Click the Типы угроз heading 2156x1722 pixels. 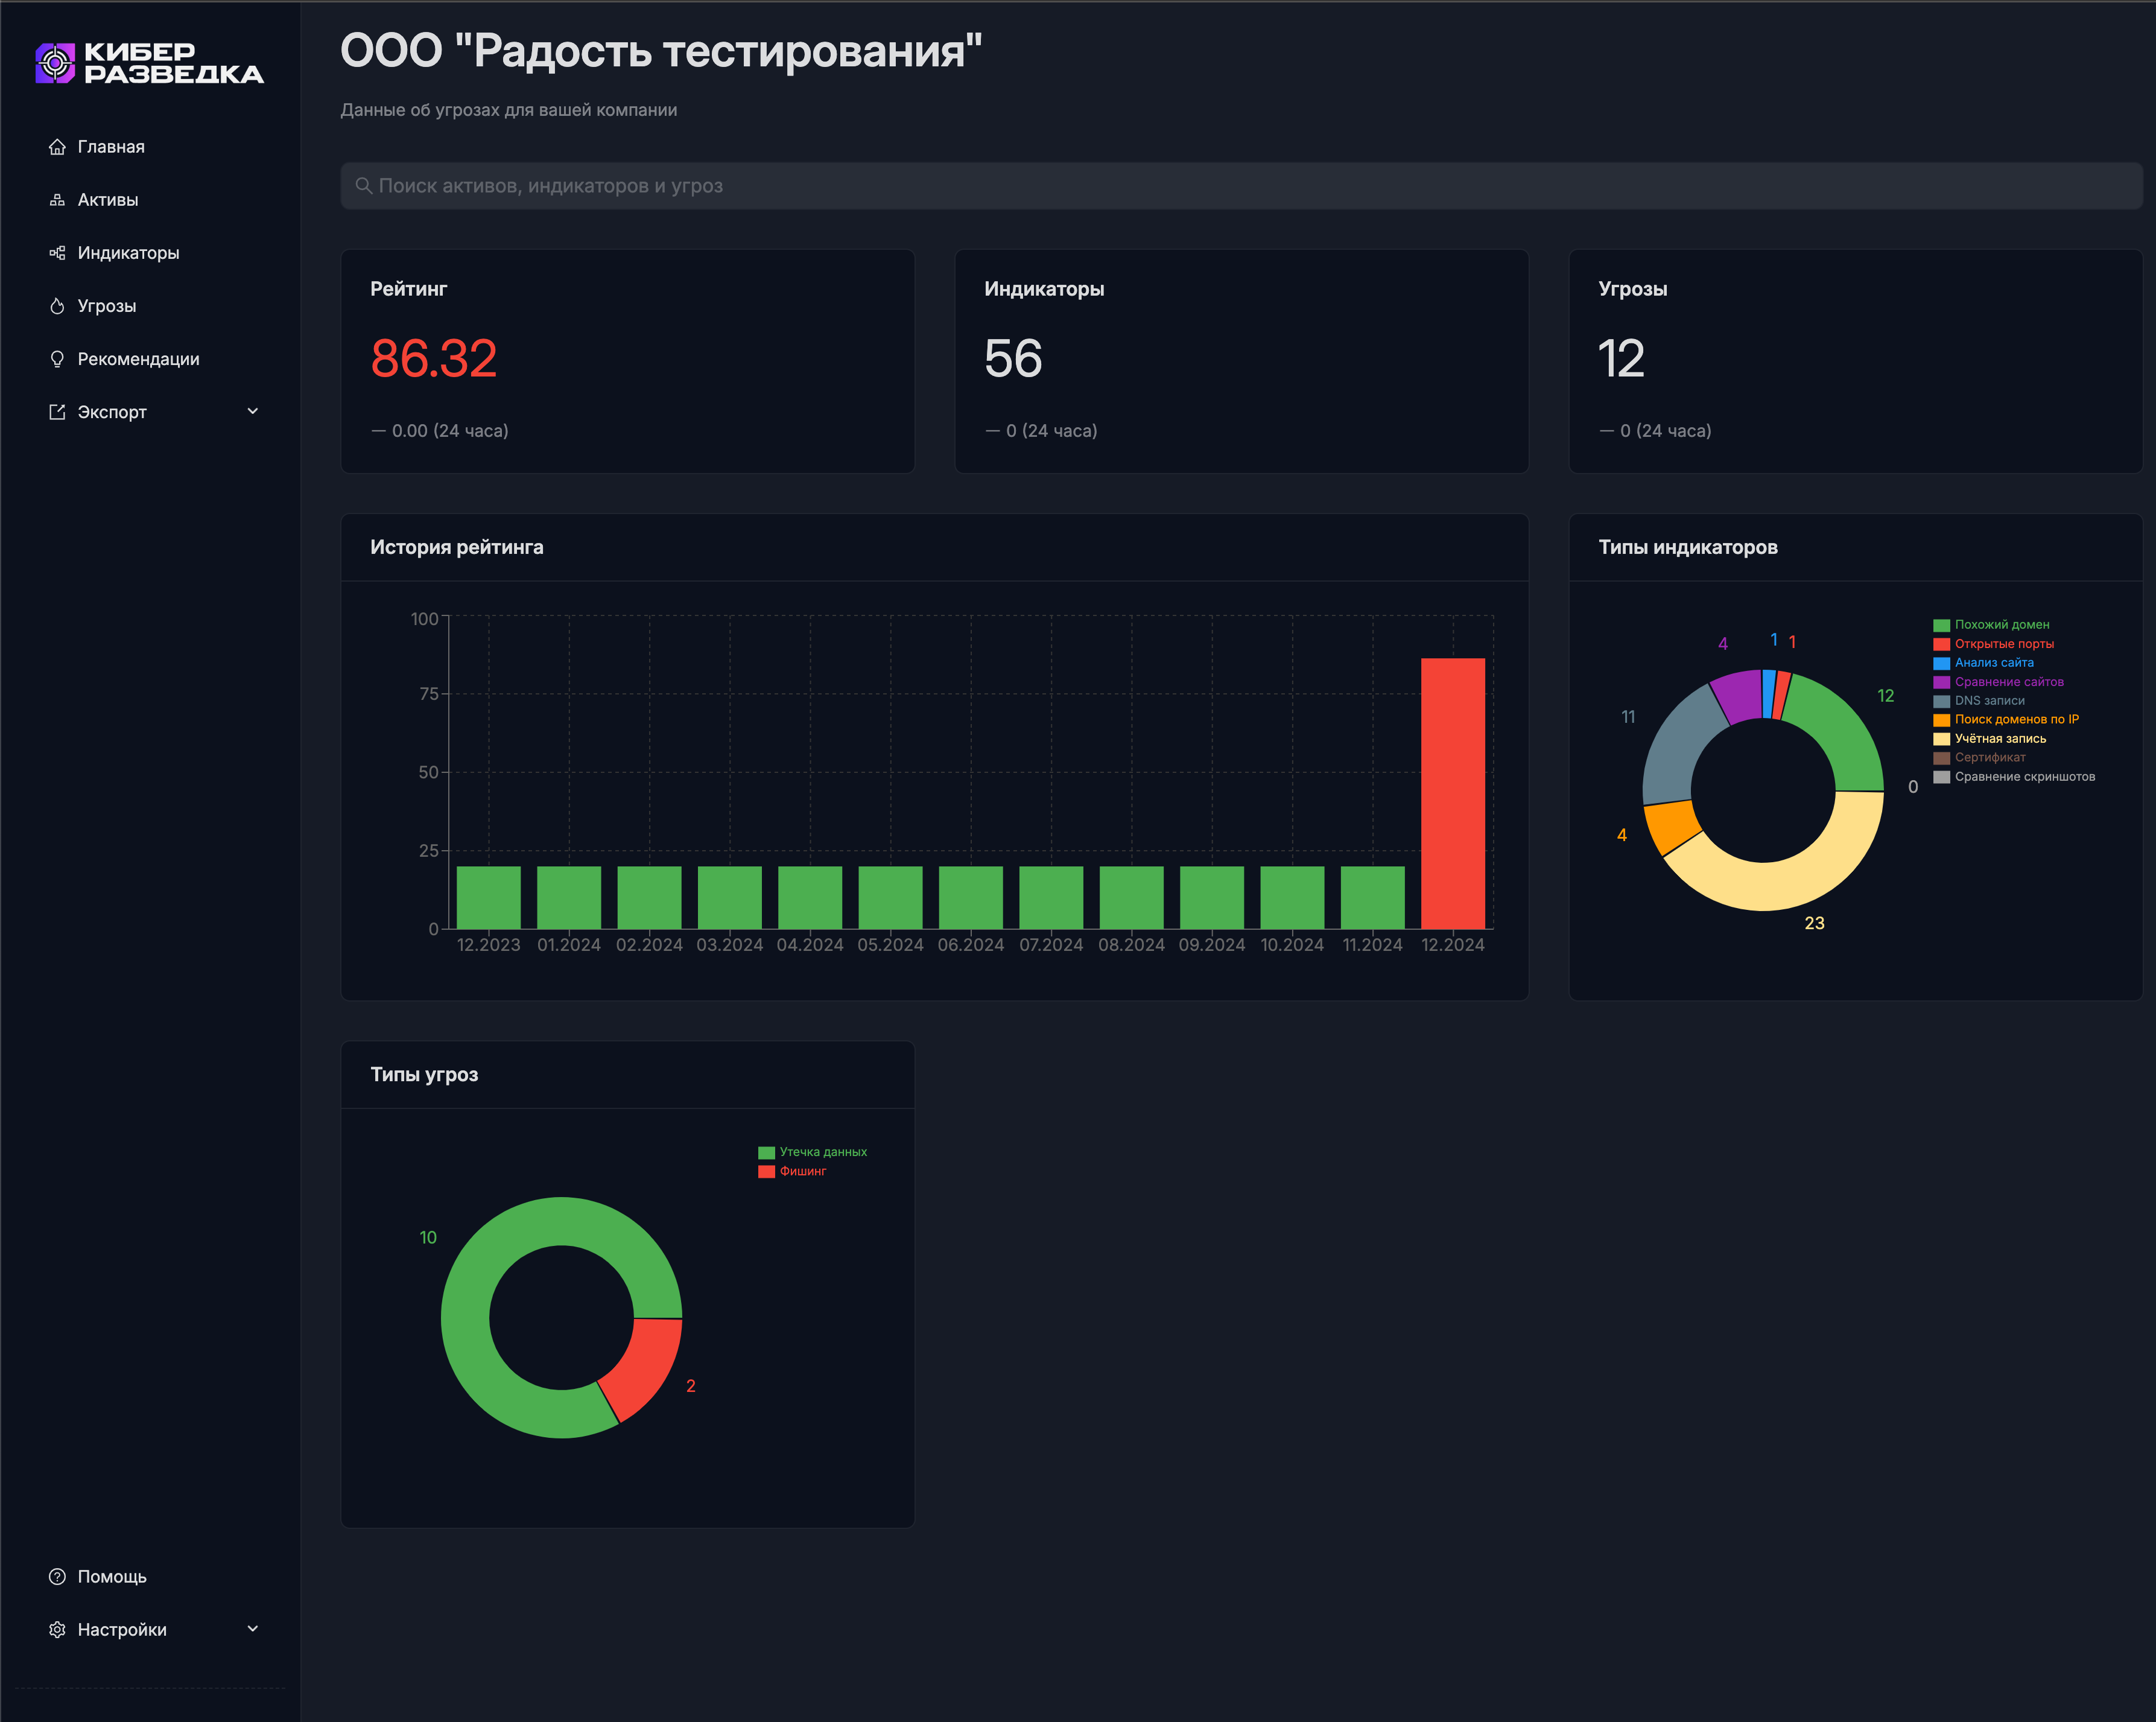coord(424,1075)
